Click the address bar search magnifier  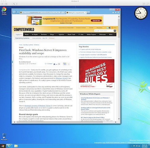coord(61,12)
